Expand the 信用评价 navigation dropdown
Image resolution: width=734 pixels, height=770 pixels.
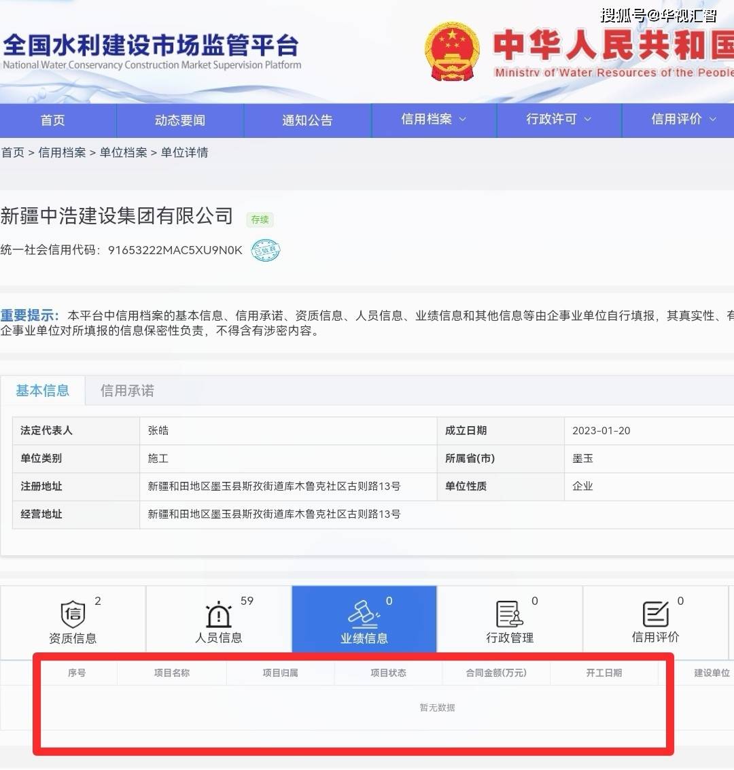click(684, 120)
